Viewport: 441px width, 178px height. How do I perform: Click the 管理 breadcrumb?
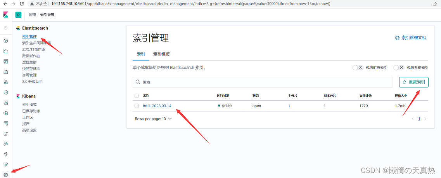pyautogui.click(x=32, y=15)
